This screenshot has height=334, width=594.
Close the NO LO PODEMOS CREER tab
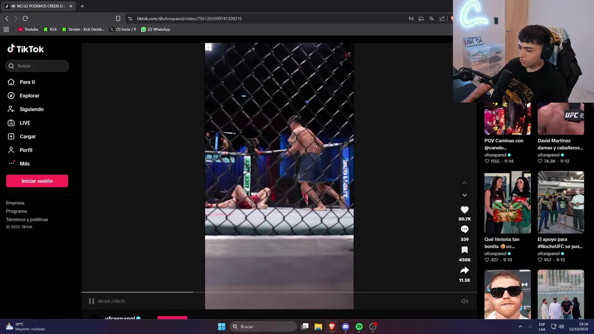click(x=71, y=6)
